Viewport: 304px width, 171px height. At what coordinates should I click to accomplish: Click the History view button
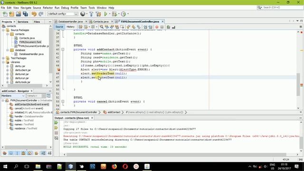click(x=70, y=27)
